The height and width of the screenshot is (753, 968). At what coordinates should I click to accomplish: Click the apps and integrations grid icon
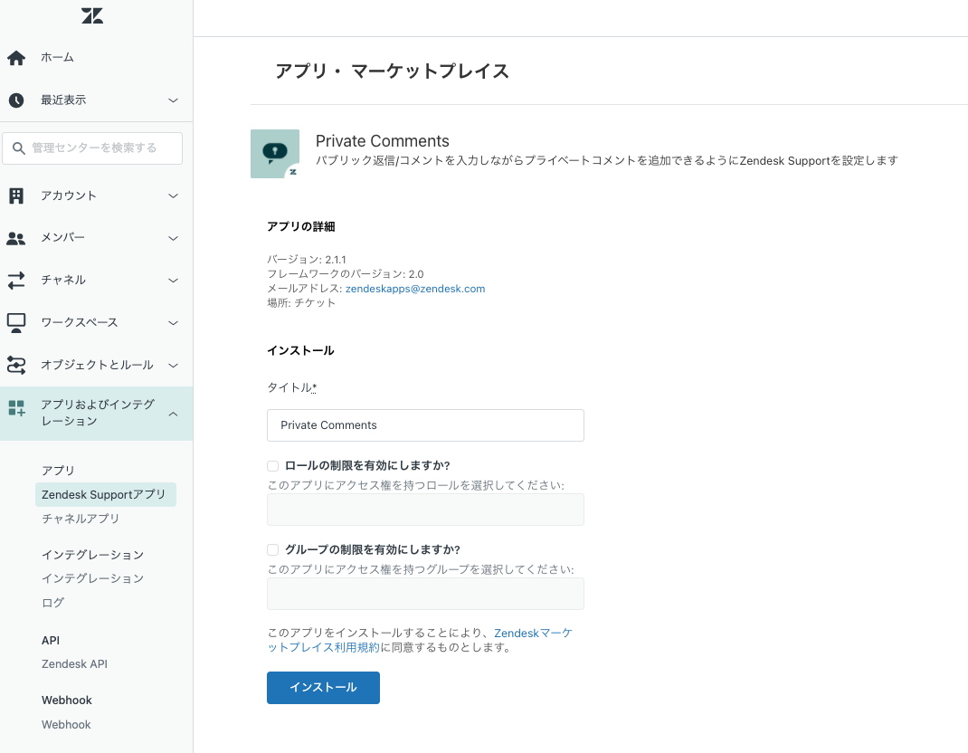click(x=16, y=407)
